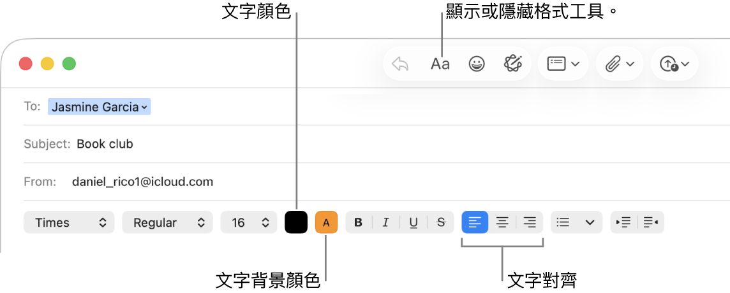Center align the text
The height and width of the screenshot is (293, 730).
click(x=502, y=222)
